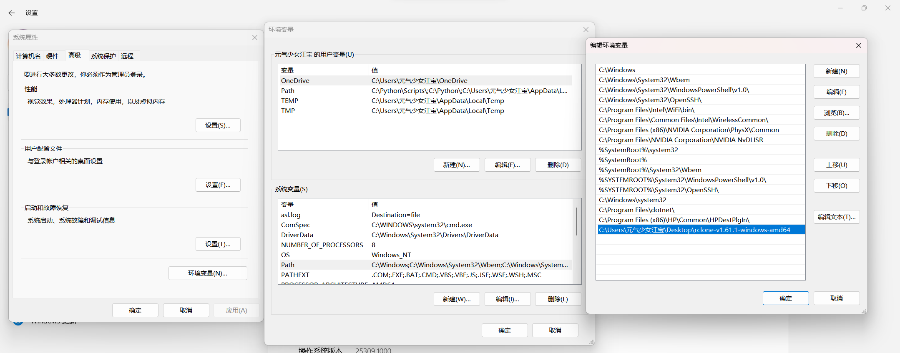
Task: Click 新建(N) in the edit variable dialog
Action: [836, 71]
